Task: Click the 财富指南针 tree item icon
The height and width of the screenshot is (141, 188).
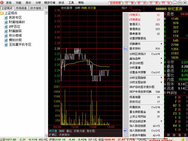Action: tap(6, 22)
